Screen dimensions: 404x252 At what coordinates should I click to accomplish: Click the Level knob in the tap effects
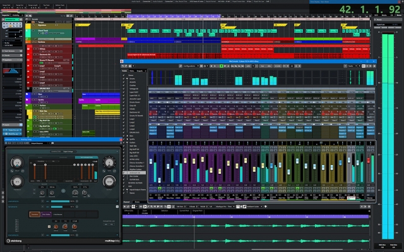pos(74,227)
